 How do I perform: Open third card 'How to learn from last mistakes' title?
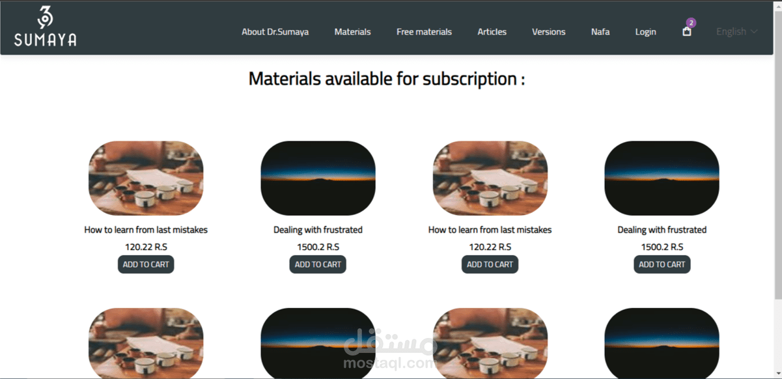(x=490, y=230)
